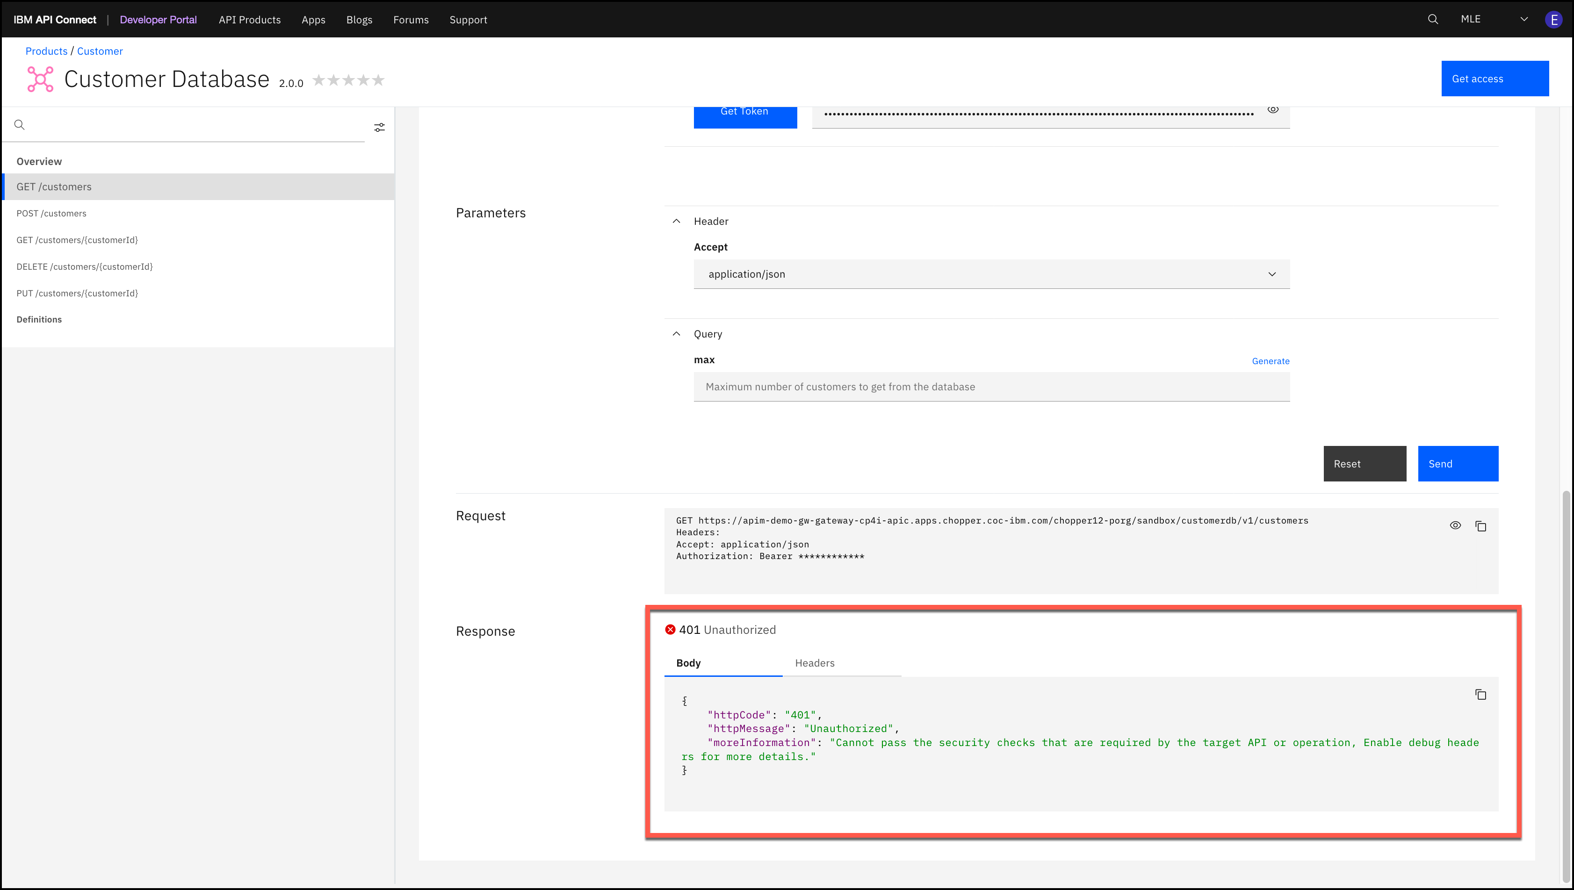1574x890 pixels.
Task: Click the Developer Portal link
Action: click(158, 20)
